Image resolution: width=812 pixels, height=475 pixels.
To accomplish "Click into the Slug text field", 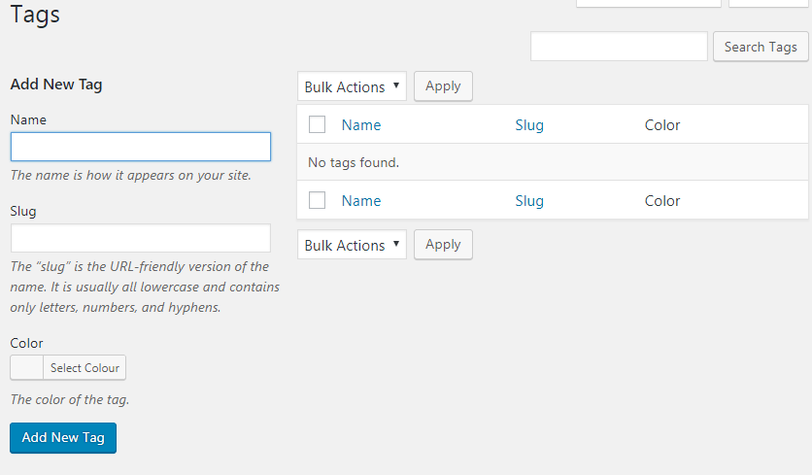I will [141, 238].
